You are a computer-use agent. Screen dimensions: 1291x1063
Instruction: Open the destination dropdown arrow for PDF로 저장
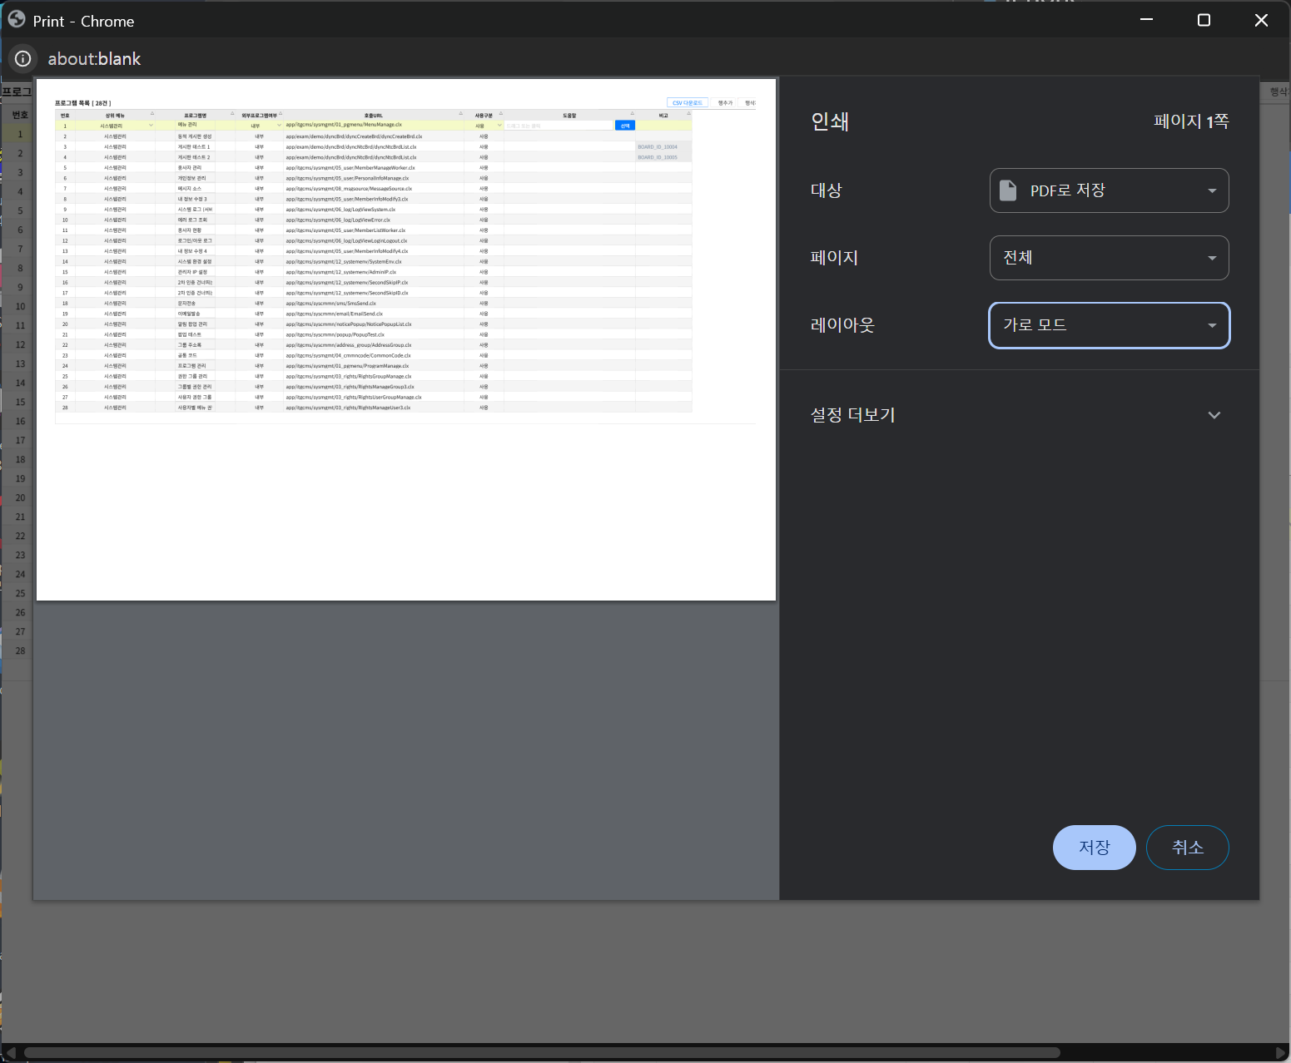1212,190
